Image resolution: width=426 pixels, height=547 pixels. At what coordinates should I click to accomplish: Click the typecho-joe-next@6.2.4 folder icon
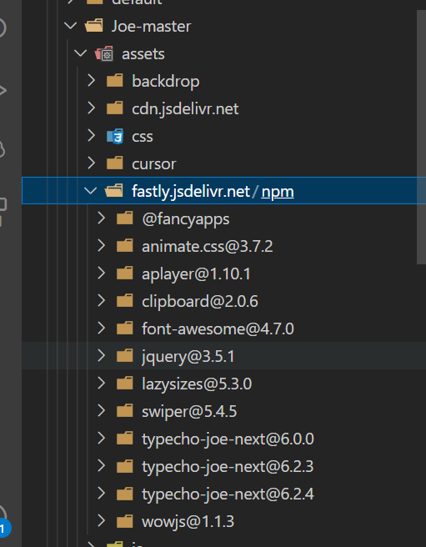[x=124, y=494]
